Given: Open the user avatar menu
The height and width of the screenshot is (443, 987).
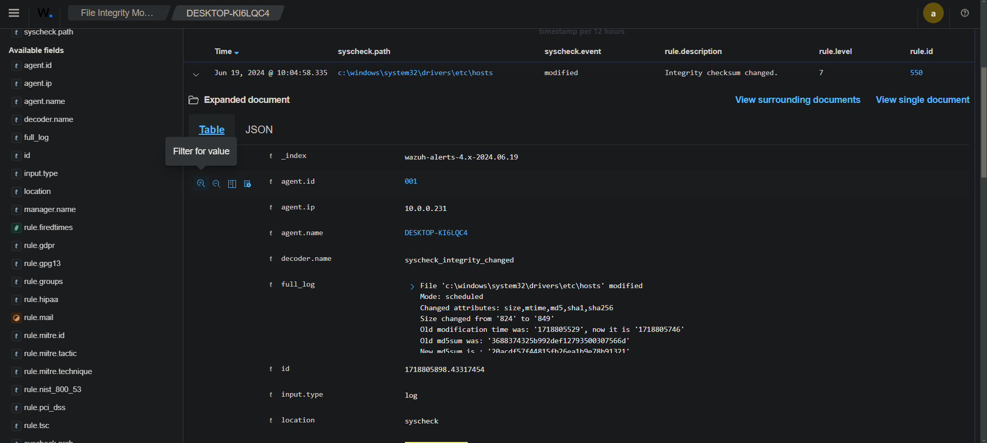Looking at the screenshot, I should [x=933, y=13].
